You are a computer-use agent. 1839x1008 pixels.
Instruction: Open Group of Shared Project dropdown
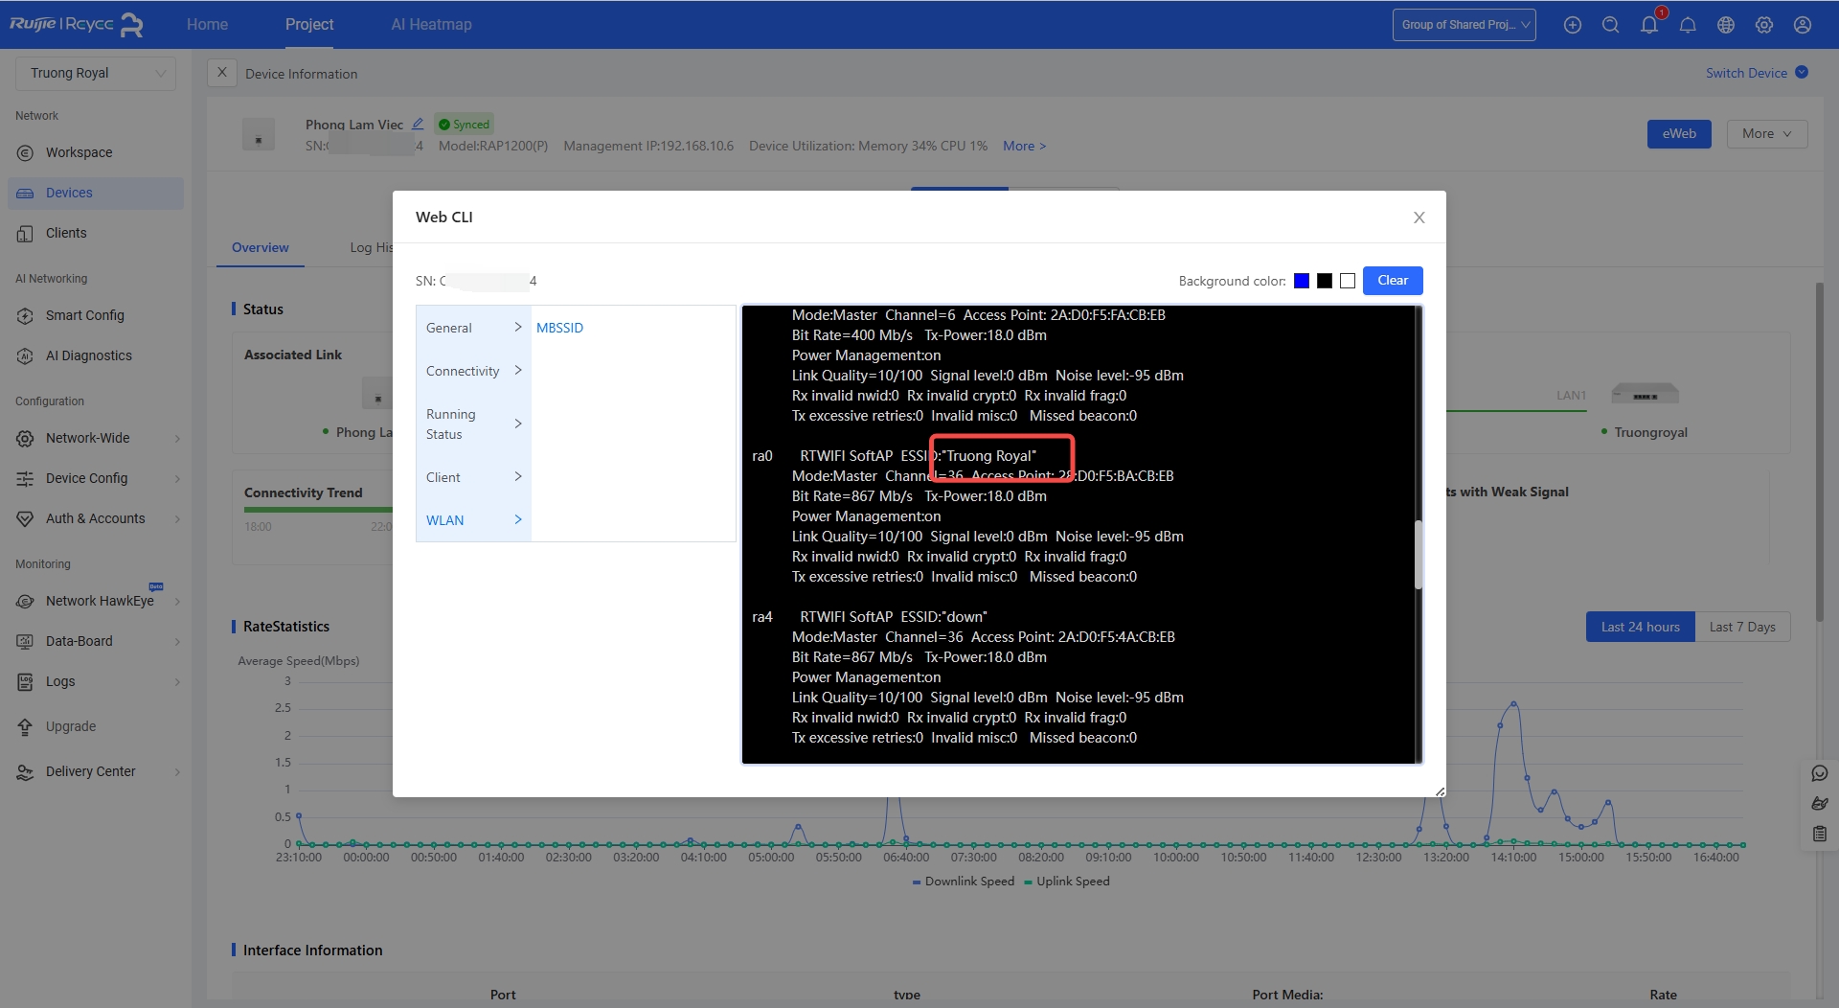coord(1464,25)
